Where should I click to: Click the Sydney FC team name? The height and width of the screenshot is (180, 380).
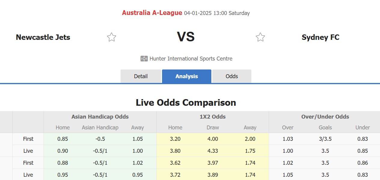pyautogui.click(x=320, y=37)
